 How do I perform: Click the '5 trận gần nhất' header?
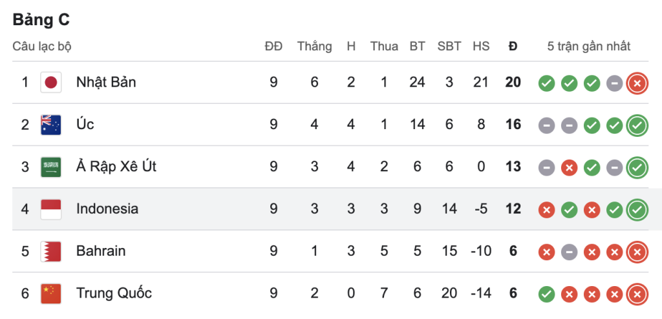pos(589,46)
